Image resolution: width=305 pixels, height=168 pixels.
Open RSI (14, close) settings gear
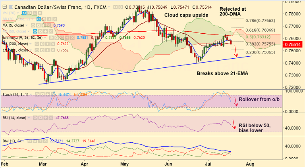41,118
